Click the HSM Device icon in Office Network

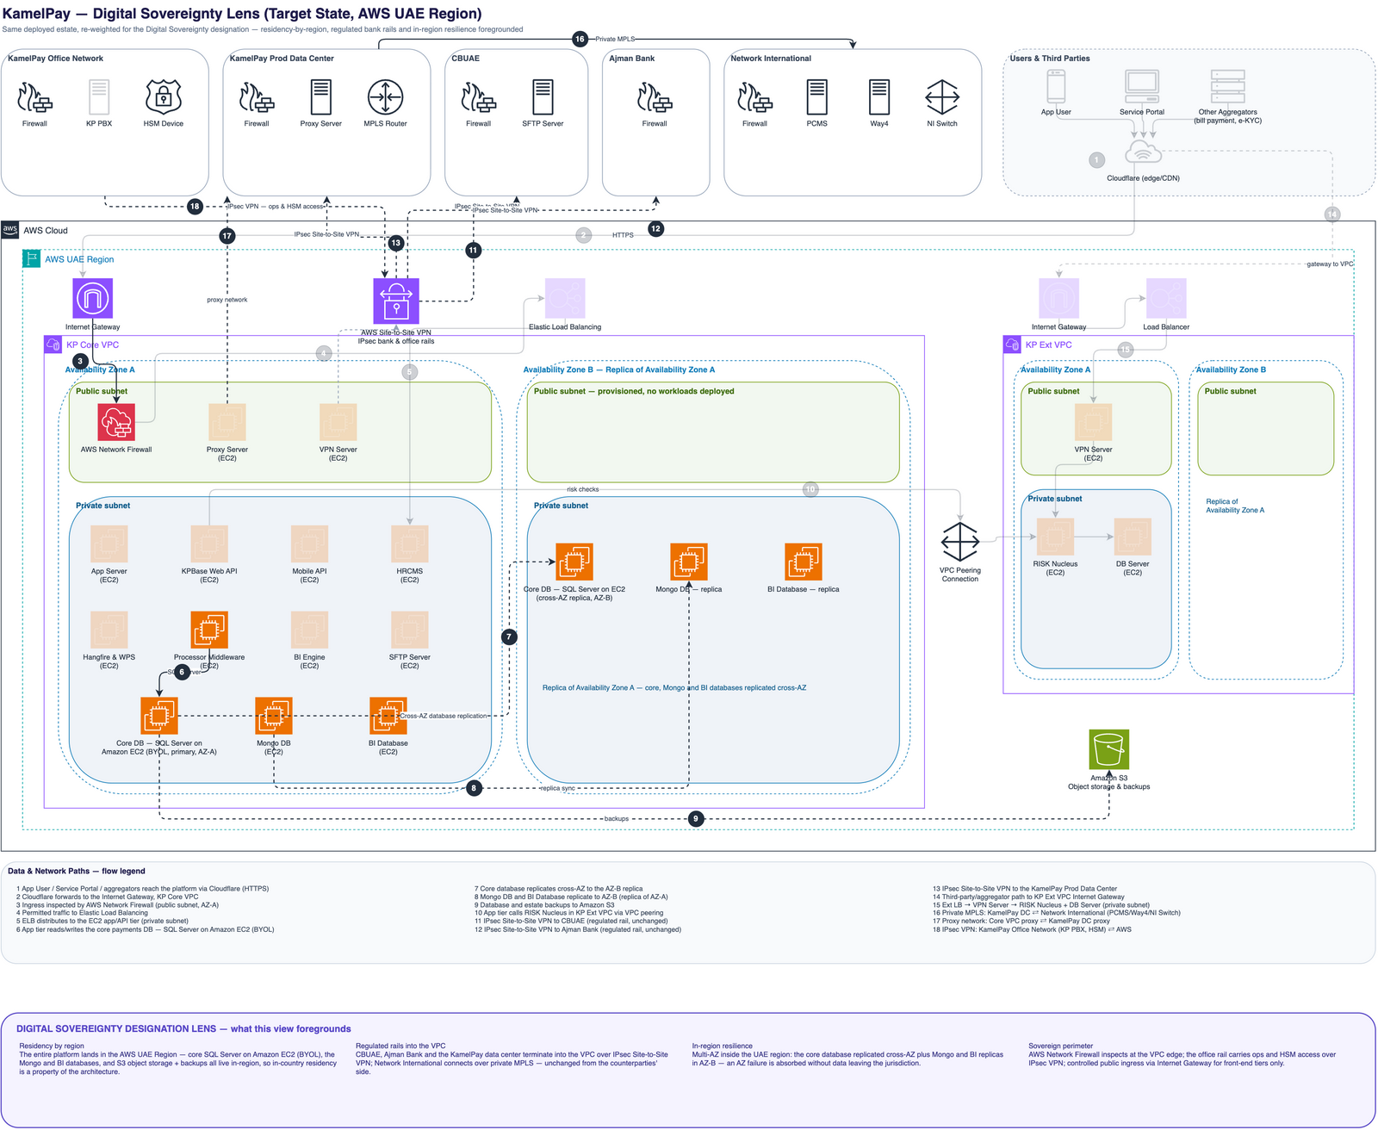click(164, 97)
